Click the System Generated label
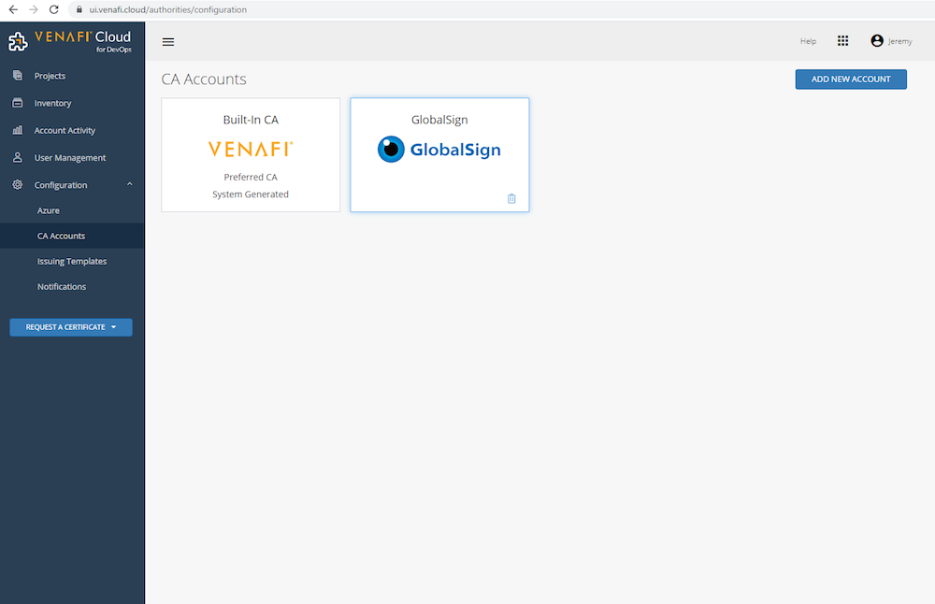The image size is (935, 604). 251,194
